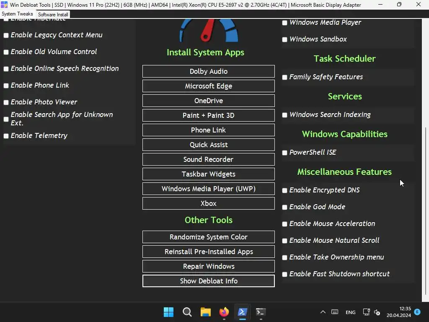Install Phone Link app button
Viewport: 429px width, 322px height.
click(209, 130)
